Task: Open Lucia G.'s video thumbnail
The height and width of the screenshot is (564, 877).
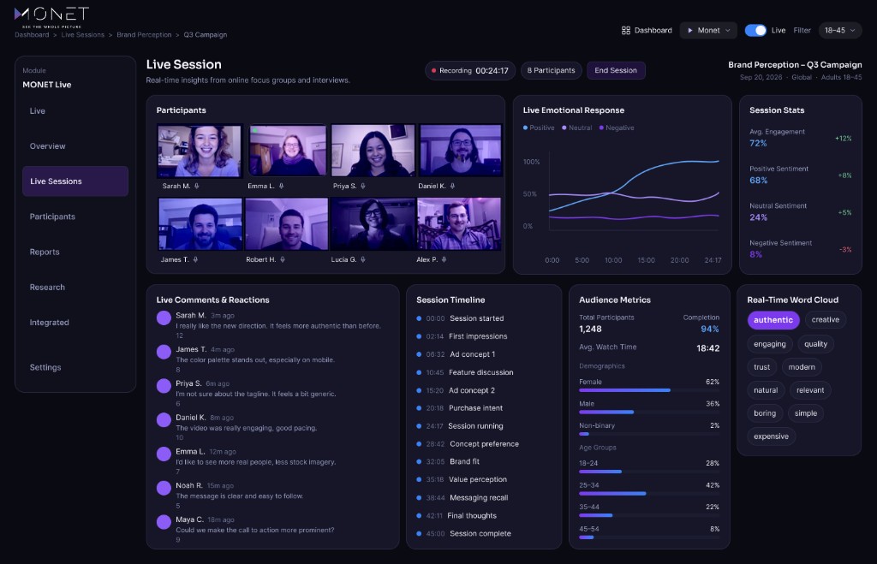Action: 373,223
